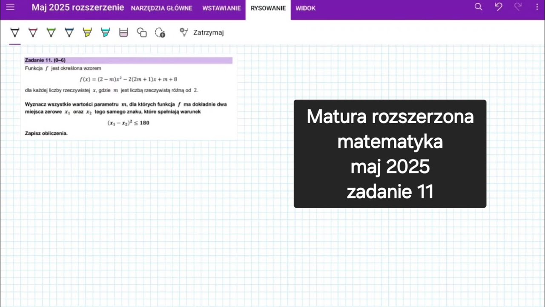Open the shapes tool
Screen dimensions: 545x307
[142, 32]
